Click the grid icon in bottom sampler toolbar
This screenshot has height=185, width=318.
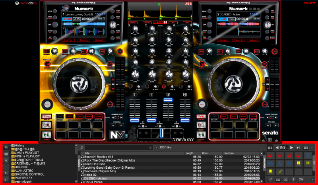tap(278, 180)
